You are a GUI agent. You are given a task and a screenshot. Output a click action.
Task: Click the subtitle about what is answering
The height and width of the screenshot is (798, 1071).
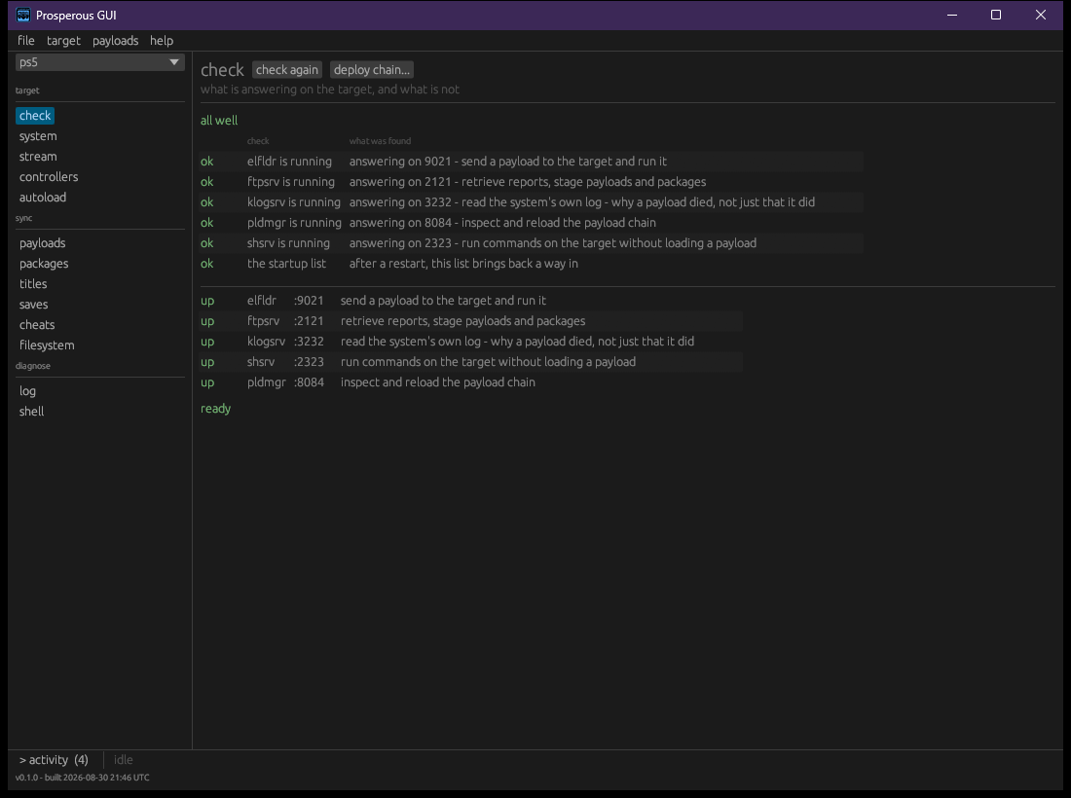(329, 90)
